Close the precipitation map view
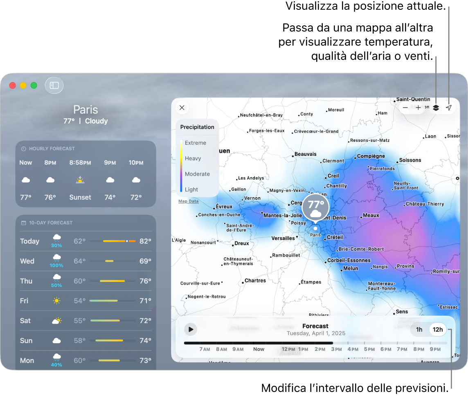 [182, 108]
